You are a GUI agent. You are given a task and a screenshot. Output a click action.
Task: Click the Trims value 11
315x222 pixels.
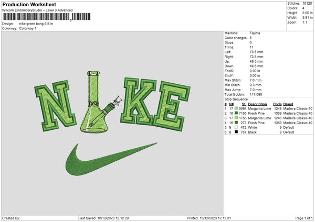point(251,47)
